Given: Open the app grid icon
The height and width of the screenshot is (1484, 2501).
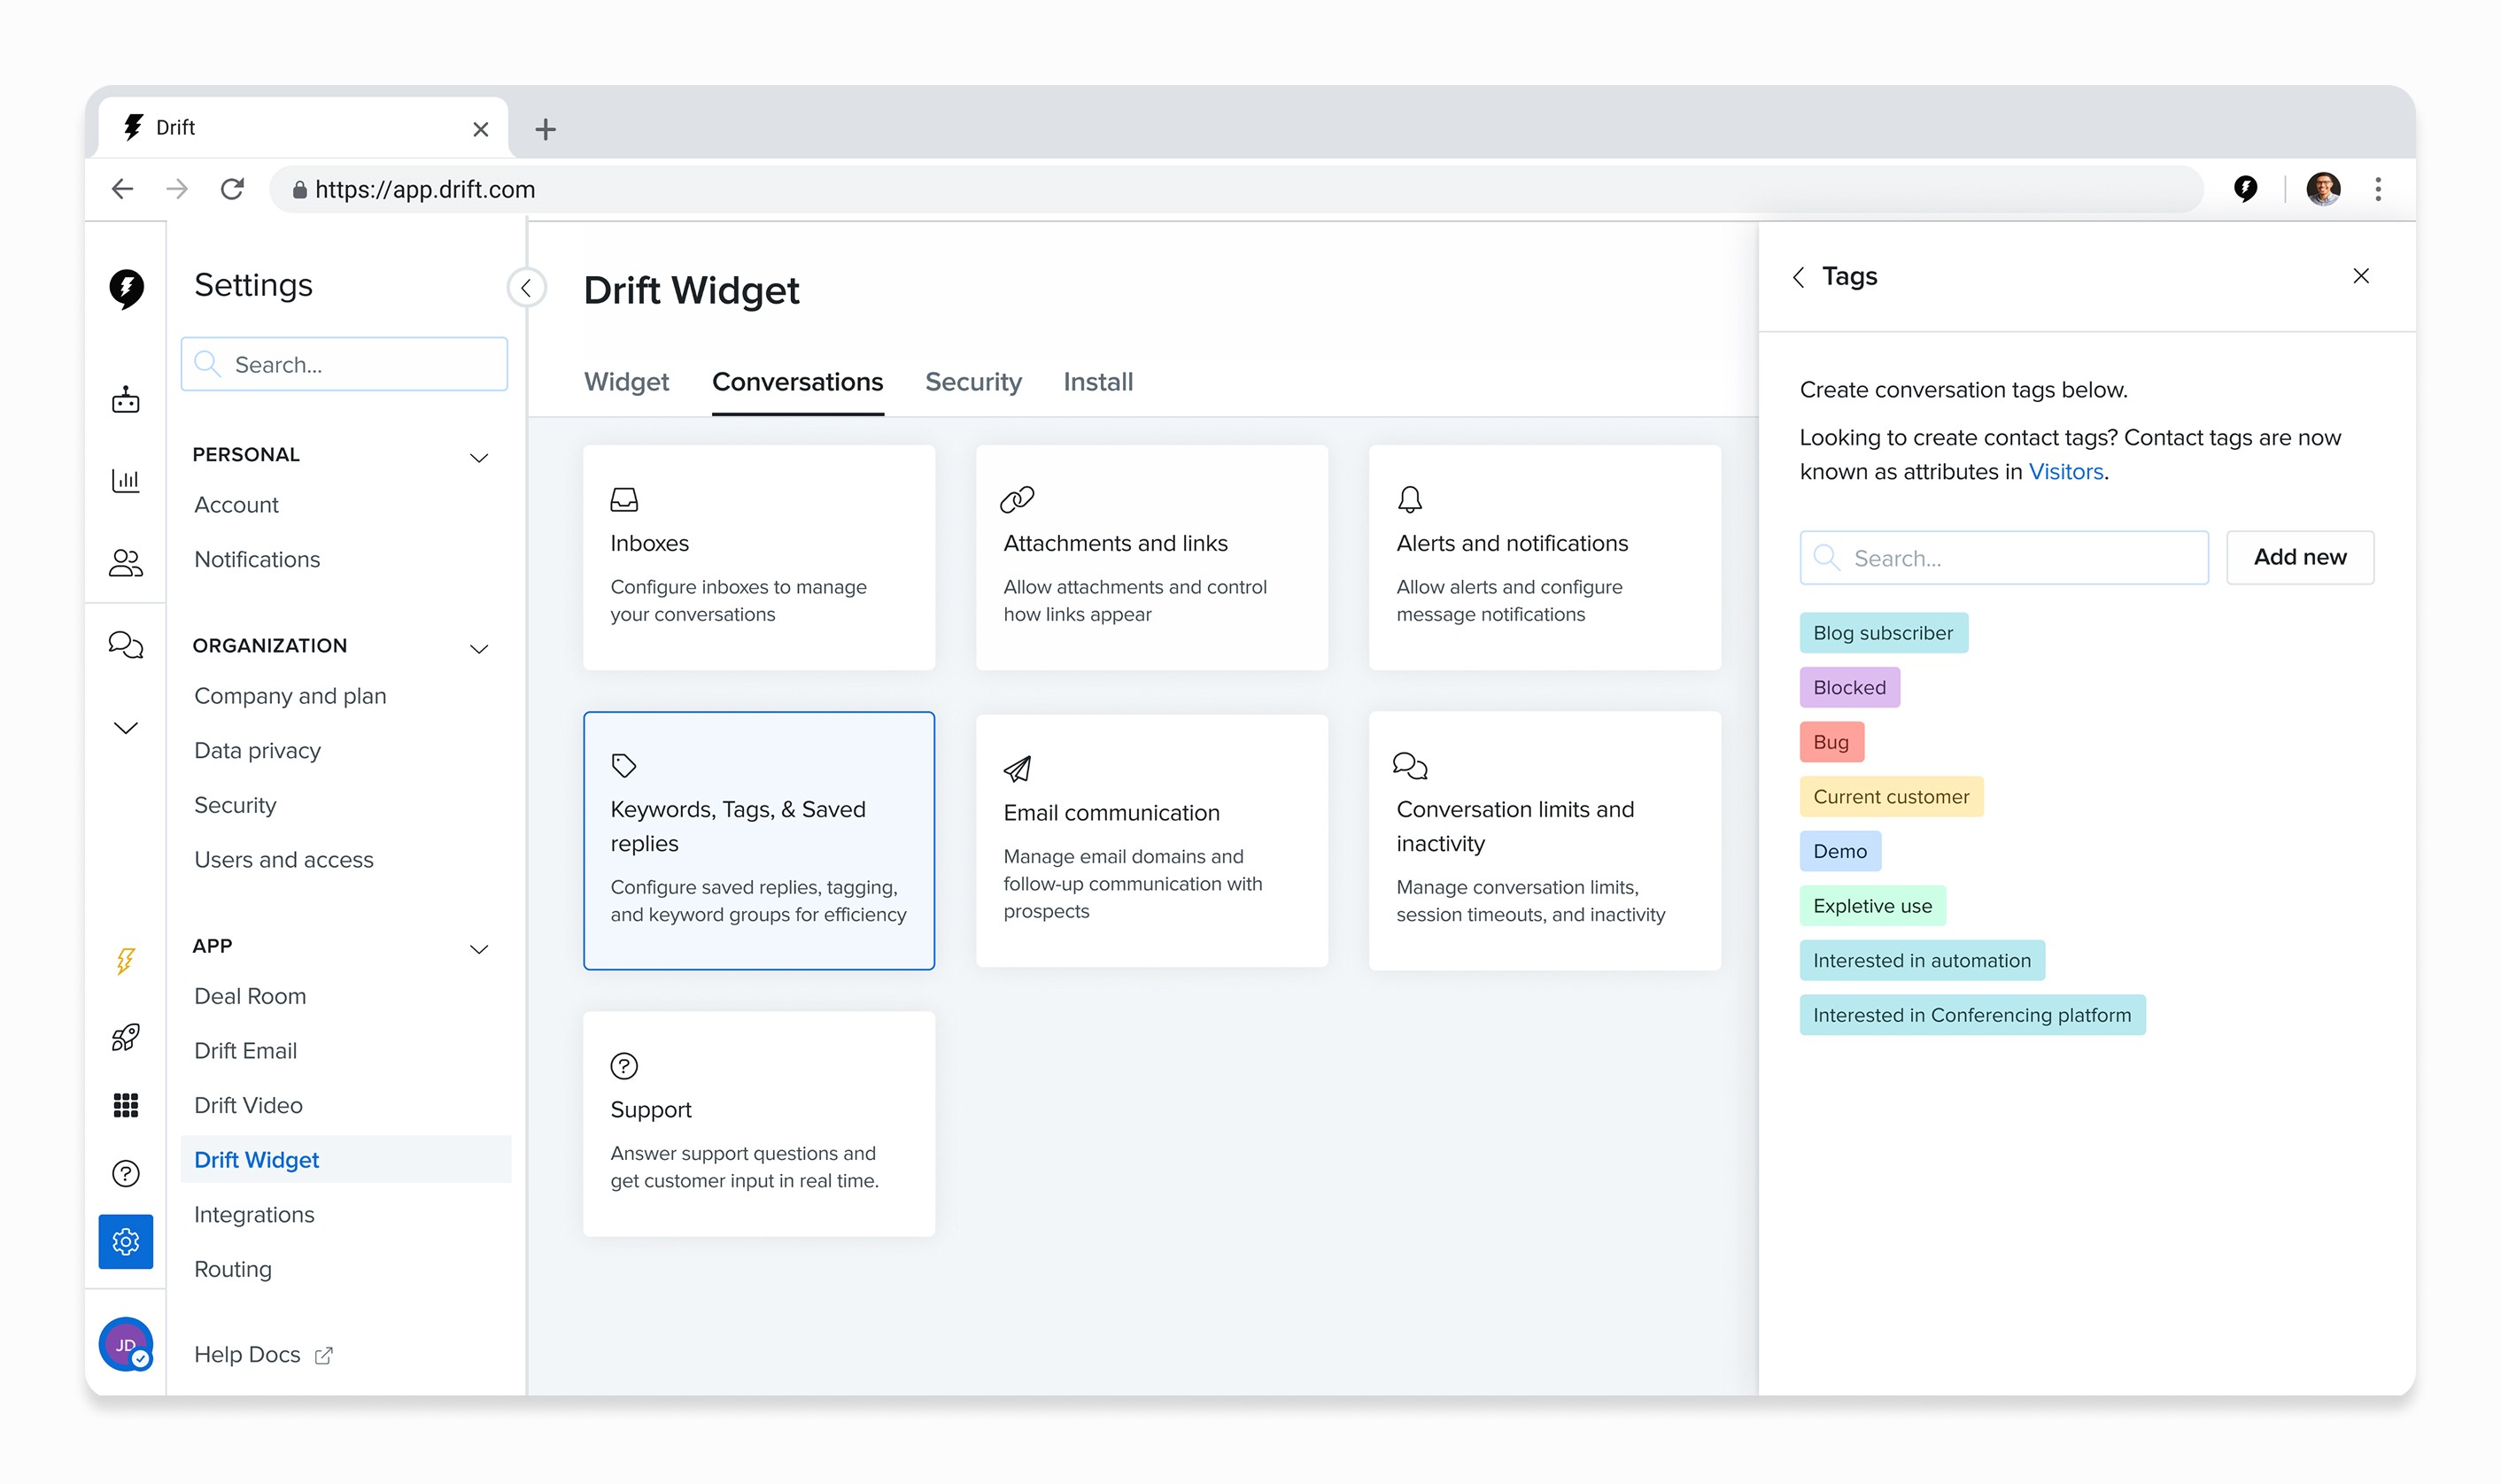Looking at the screenshot, I should (125, 1105).
